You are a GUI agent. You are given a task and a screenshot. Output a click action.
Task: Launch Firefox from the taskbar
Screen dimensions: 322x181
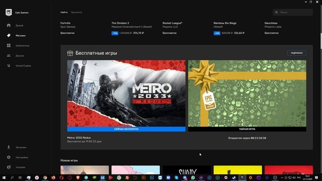53,177
